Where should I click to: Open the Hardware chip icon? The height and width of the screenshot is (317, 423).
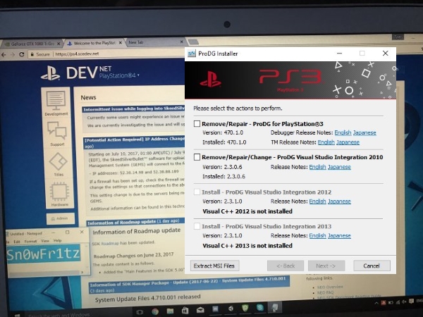click(x=59, y=192)
